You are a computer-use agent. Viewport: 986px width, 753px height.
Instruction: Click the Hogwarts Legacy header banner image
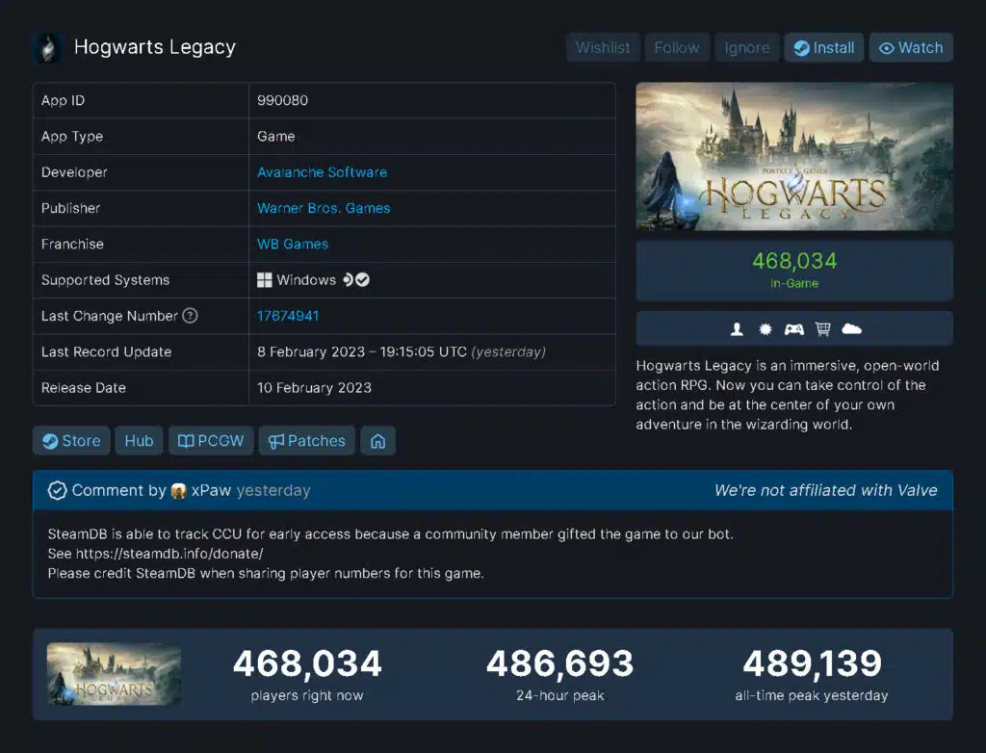794,156
